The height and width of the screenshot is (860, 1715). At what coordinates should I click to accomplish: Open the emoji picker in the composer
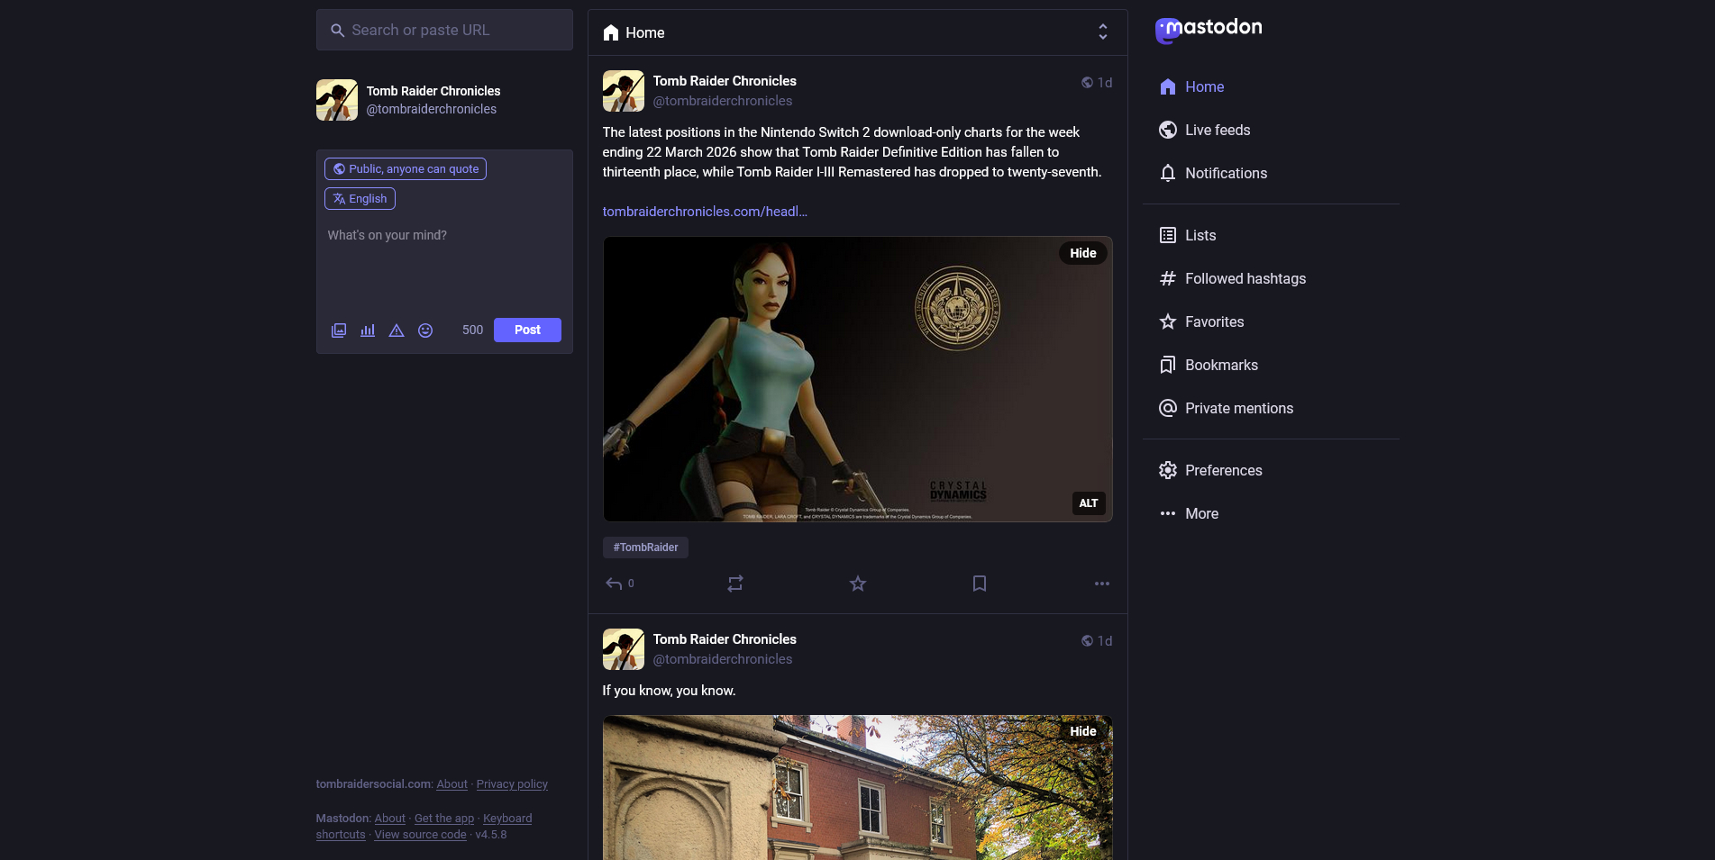pyautogui.click(x=425, y=330)
